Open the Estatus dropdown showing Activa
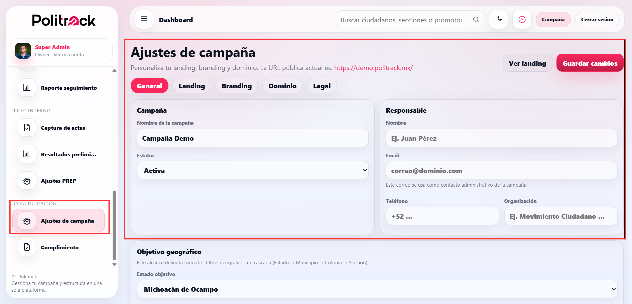 pos(253,170)
